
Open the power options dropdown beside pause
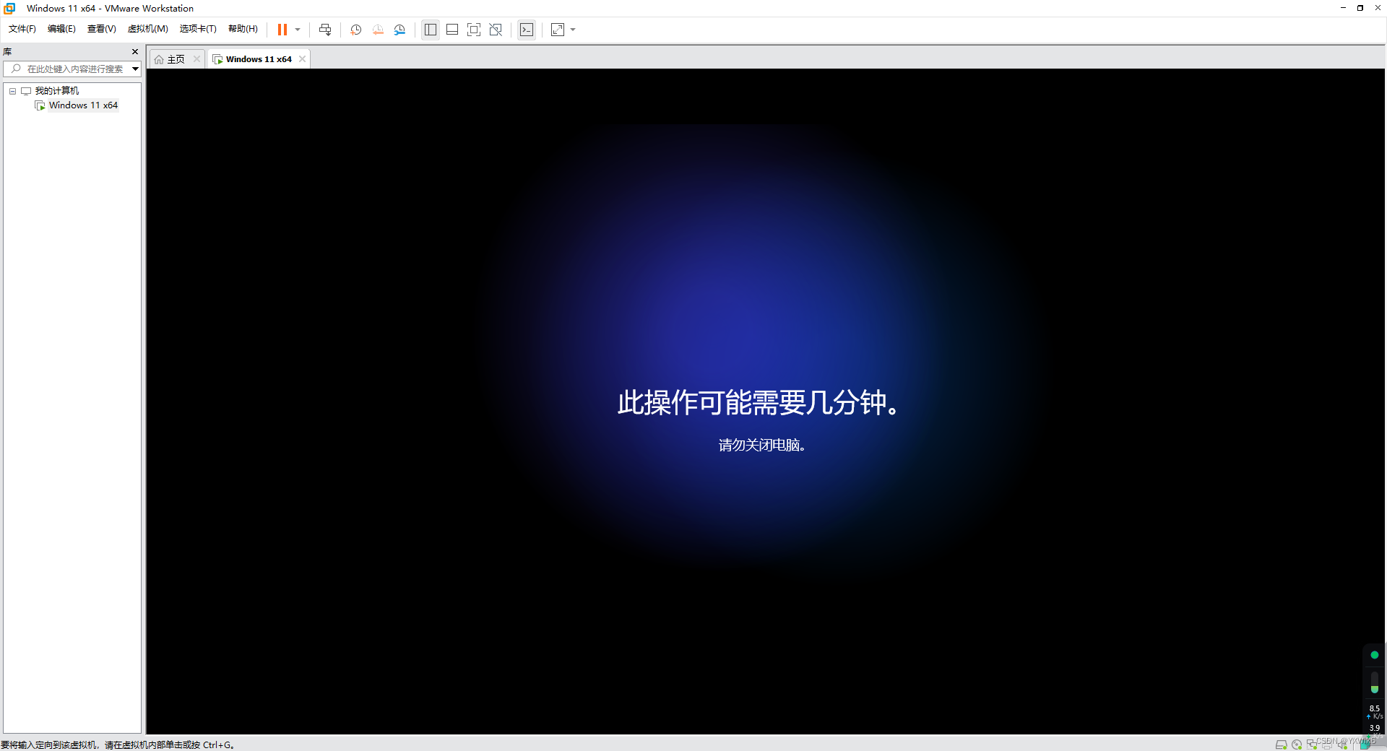pyautogui.click(x=298, y=30)
